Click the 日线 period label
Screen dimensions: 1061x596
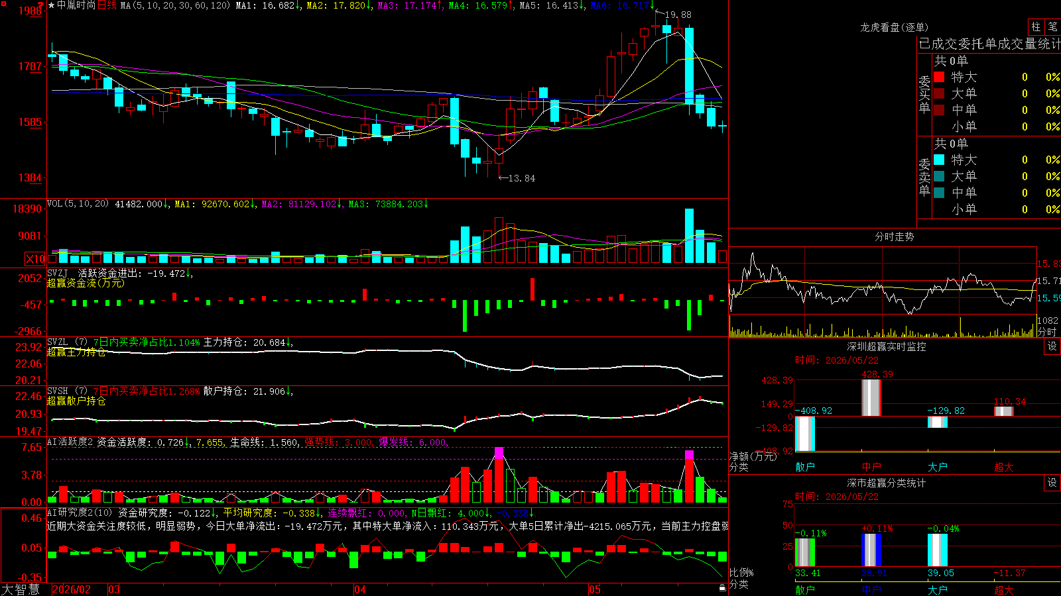point(107,5)
